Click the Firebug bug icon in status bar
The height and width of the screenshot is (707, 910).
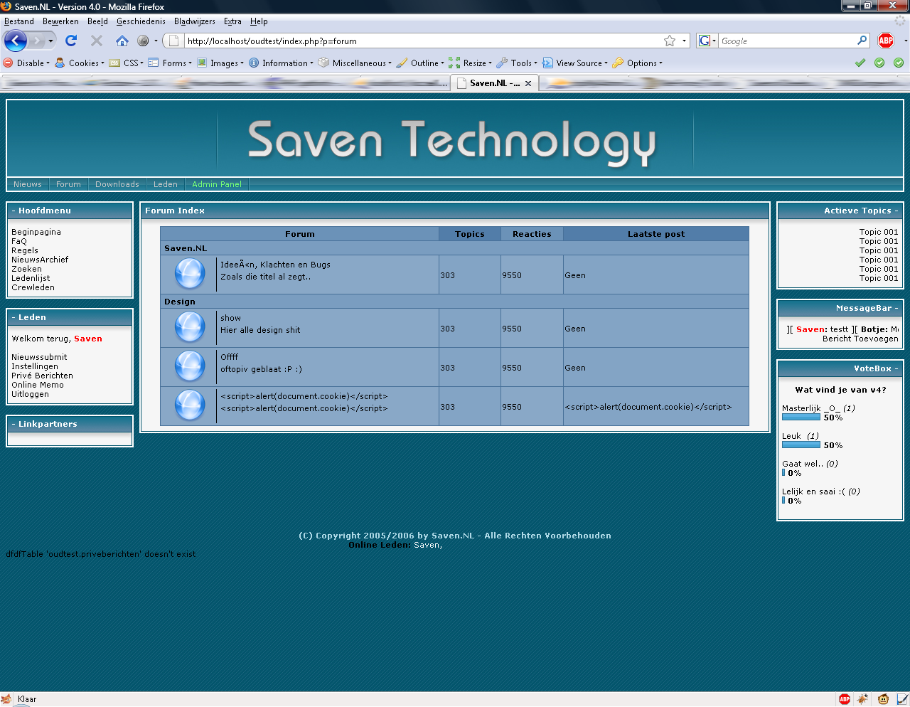[x=863, y=699]
